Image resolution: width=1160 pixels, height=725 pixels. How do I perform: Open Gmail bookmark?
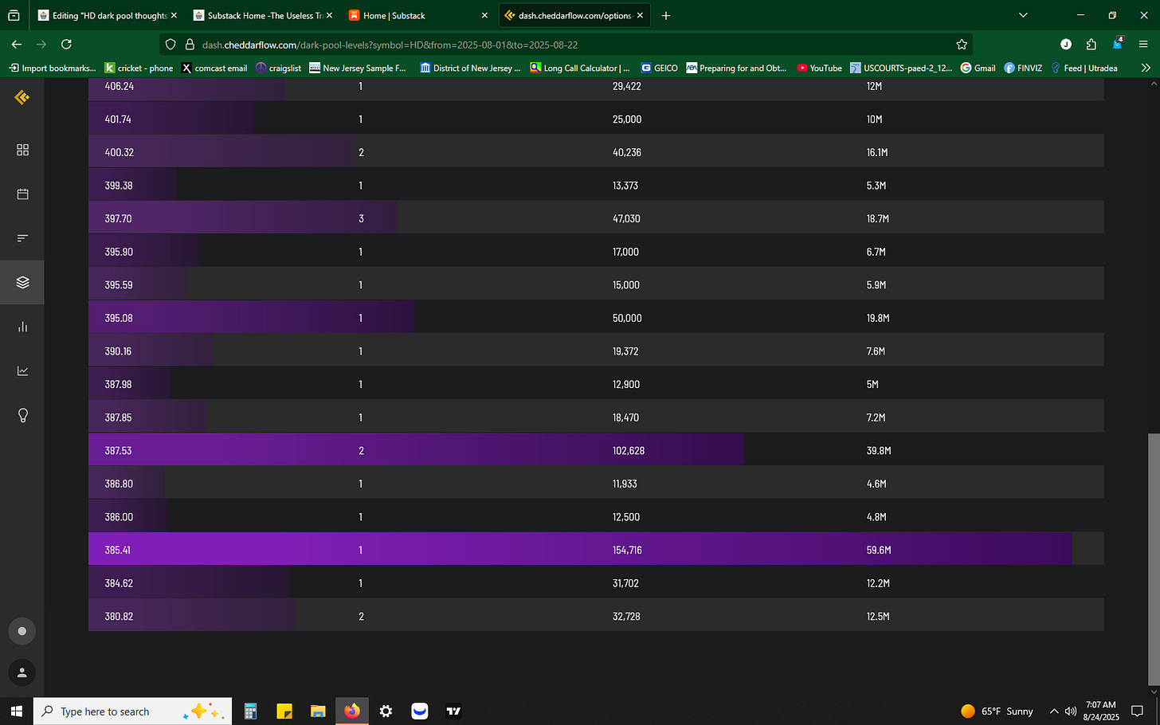[978, 68]
